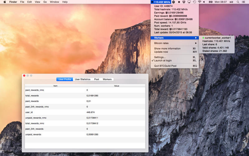This screenshot has height=156, width=249.
Task: Open Settings... from the dropdown menu
Action: coord(160,57)
